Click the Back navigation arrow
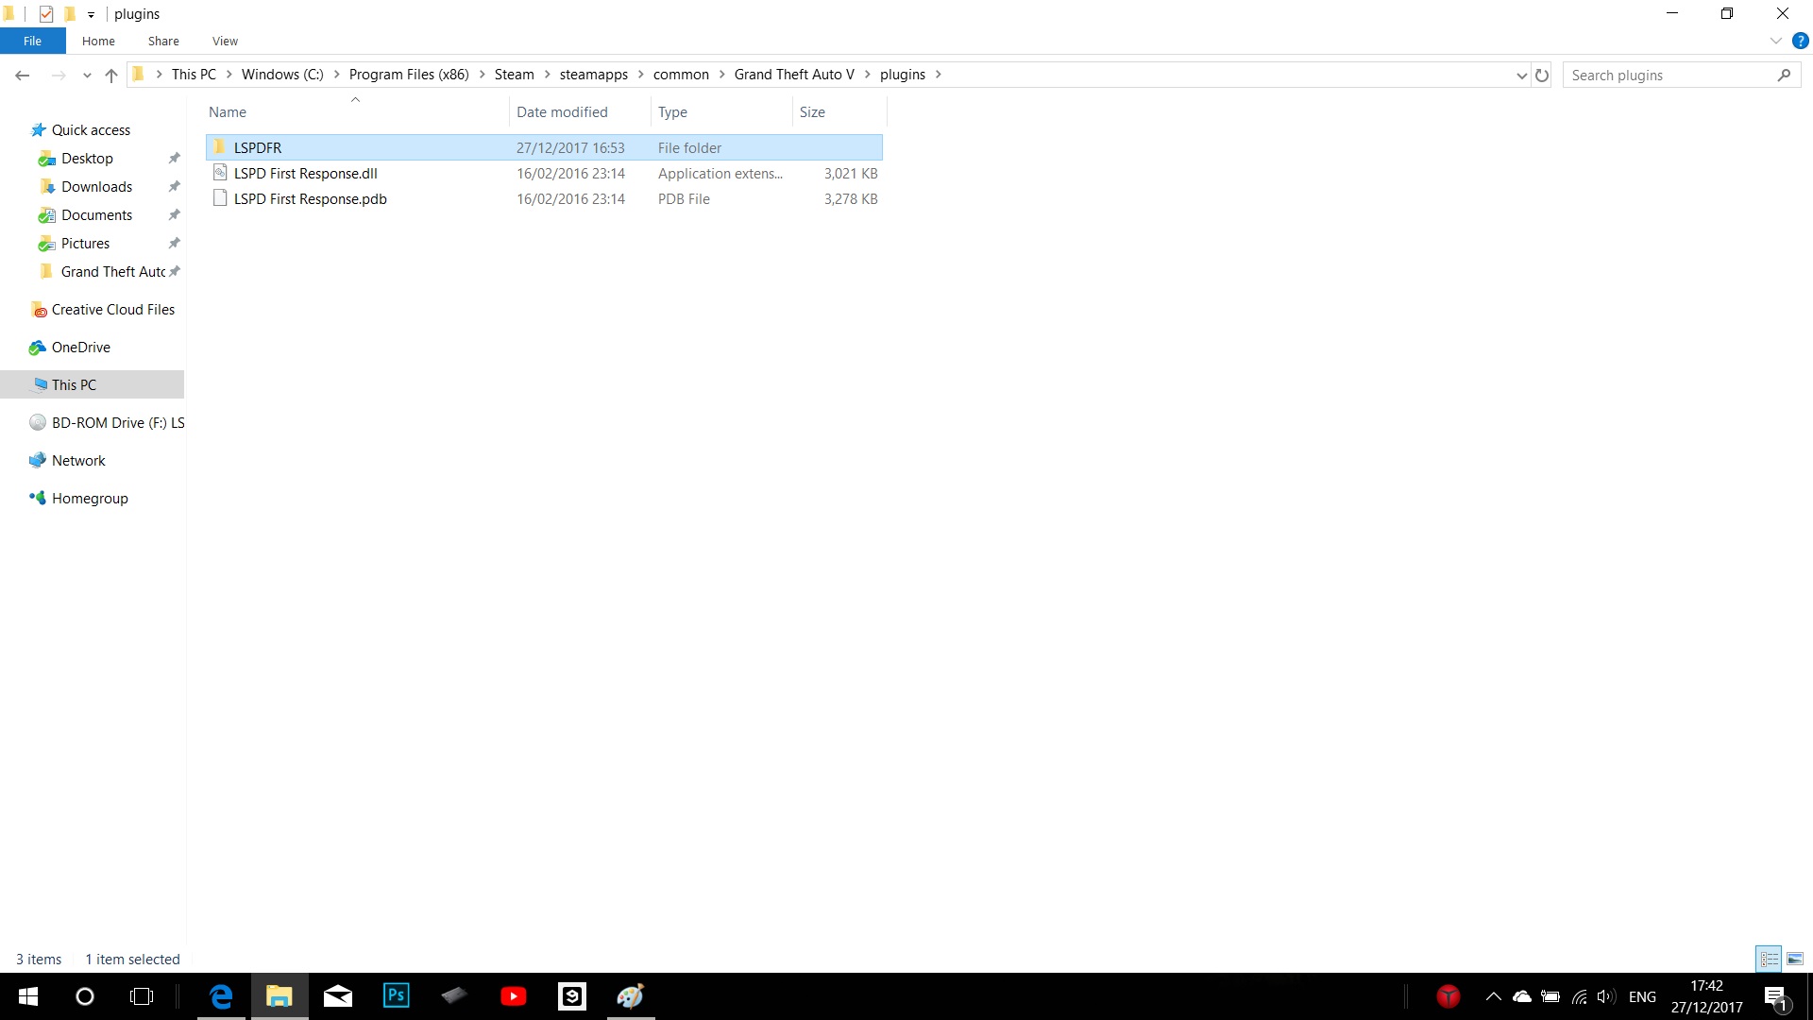The width and height of the screenshot is (1813, 1020). coord(23,76)
